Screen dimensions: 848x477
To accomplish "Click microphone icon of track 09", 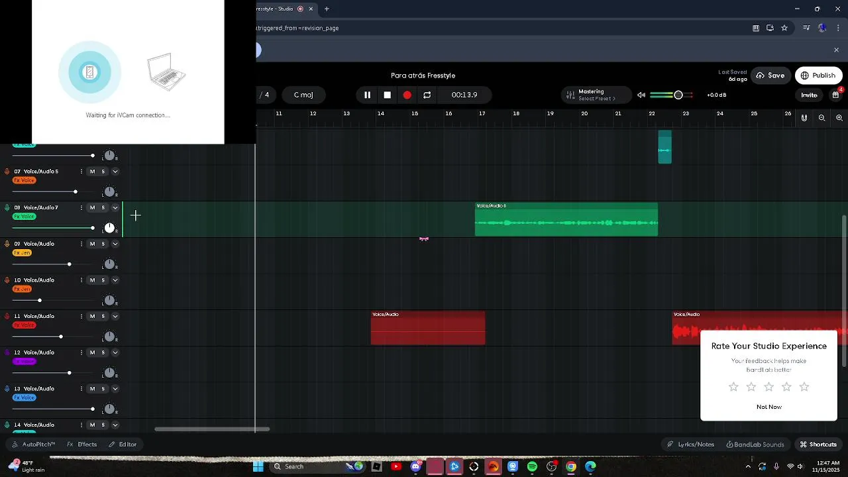I will (x=7, y=244).
